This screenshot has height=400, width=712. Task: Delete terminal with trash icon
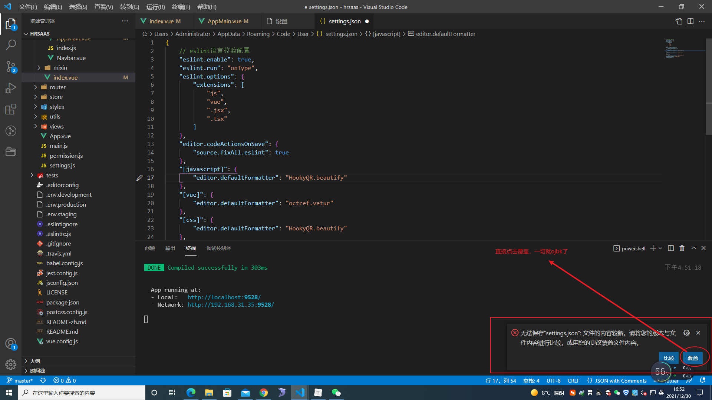(x=682, y=248)
